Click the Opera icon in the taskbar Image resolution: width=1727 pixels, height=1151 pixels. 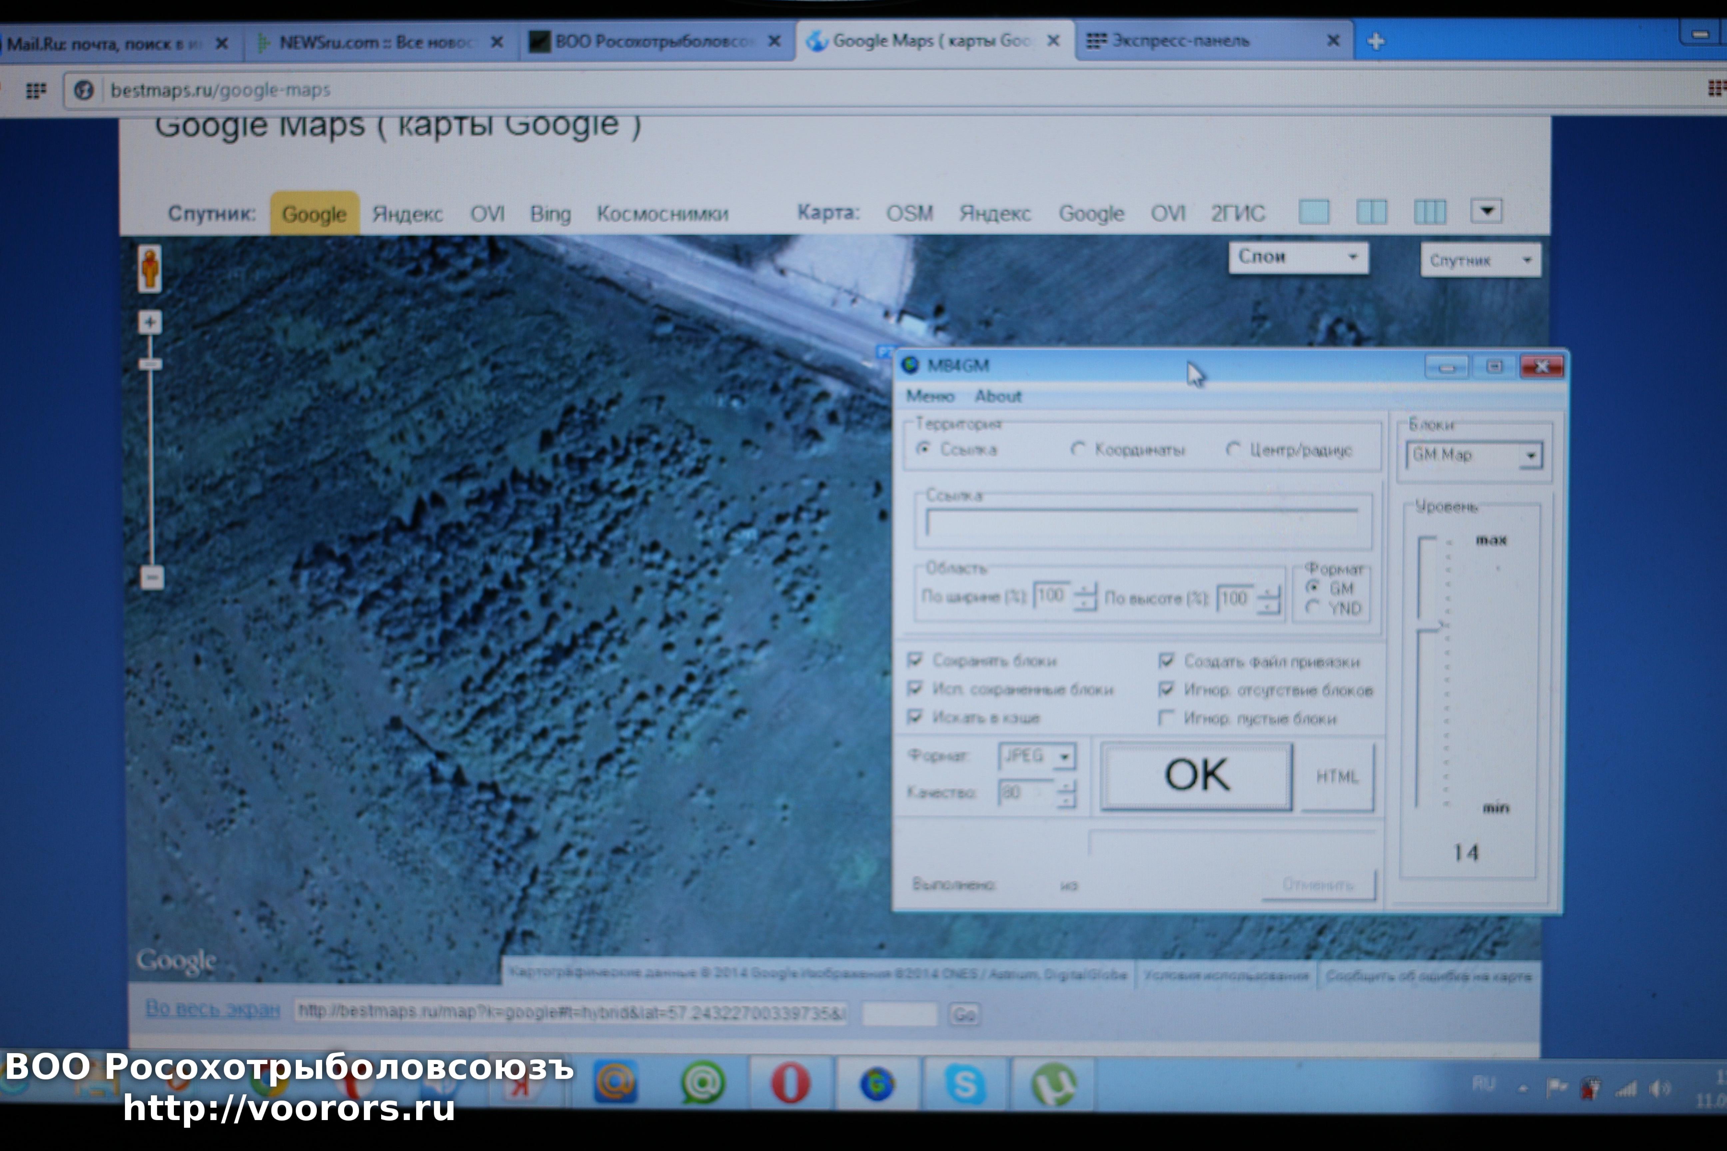click(x=790, y=1083)
